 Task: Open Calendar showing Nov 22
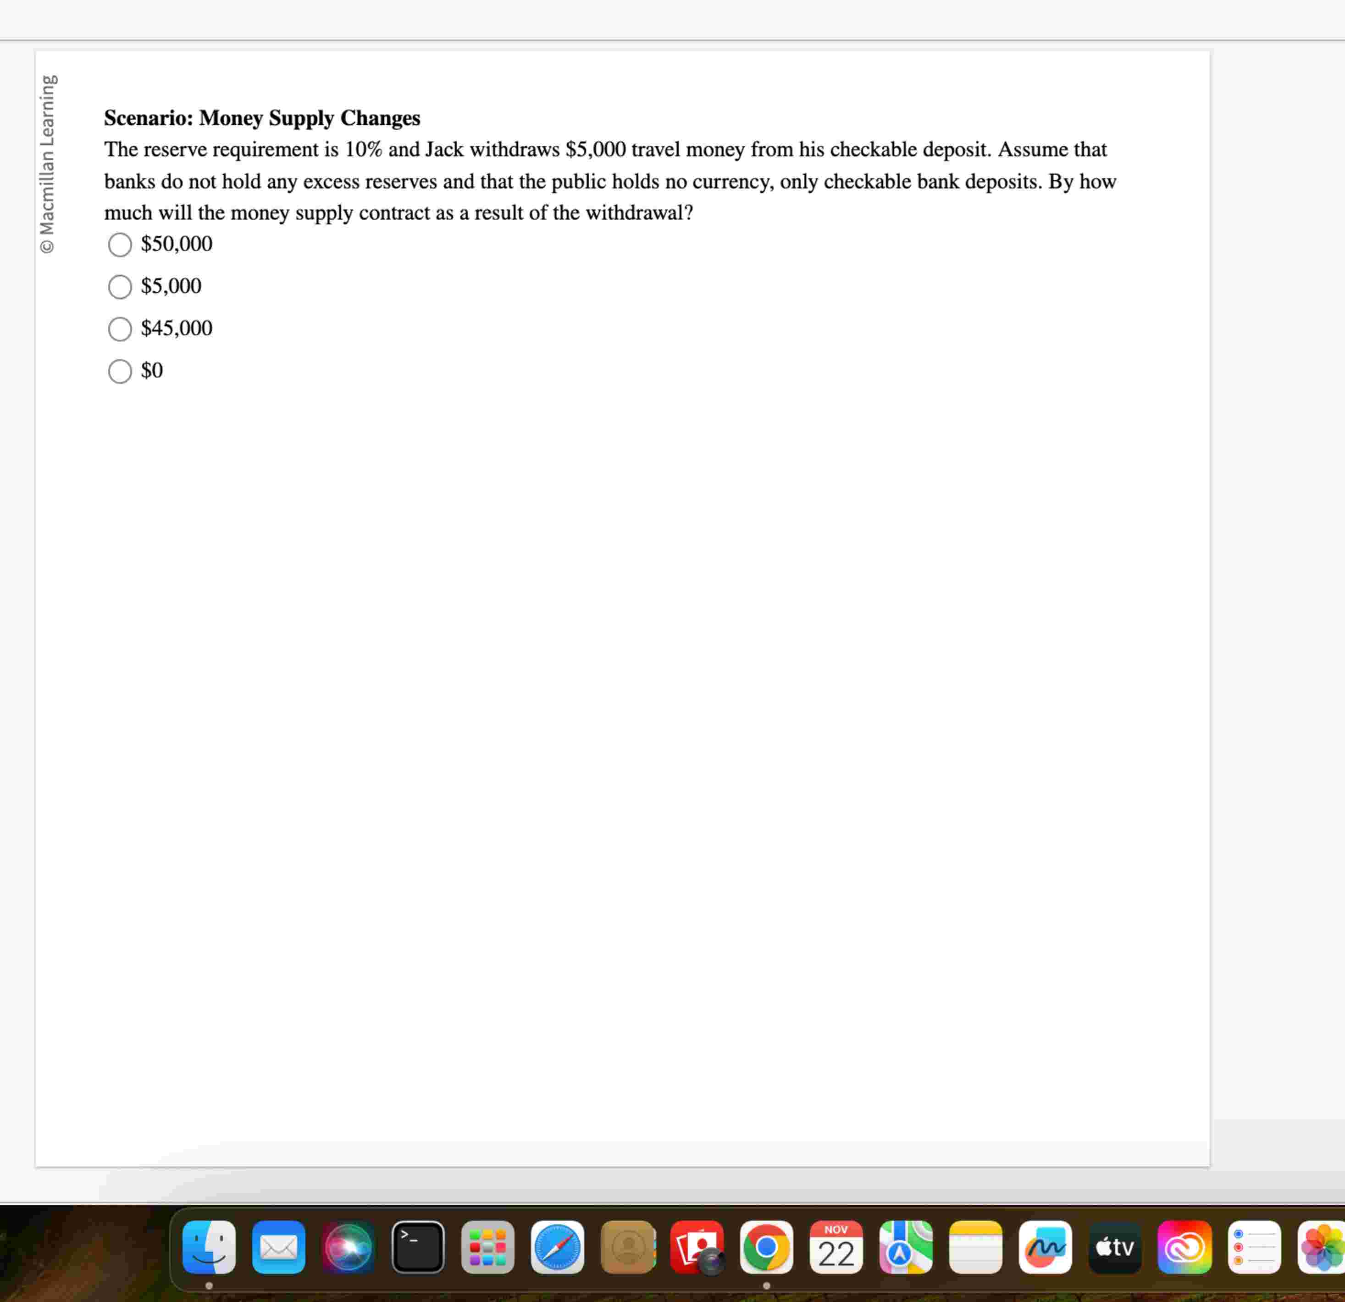[x=836, y=1246]
